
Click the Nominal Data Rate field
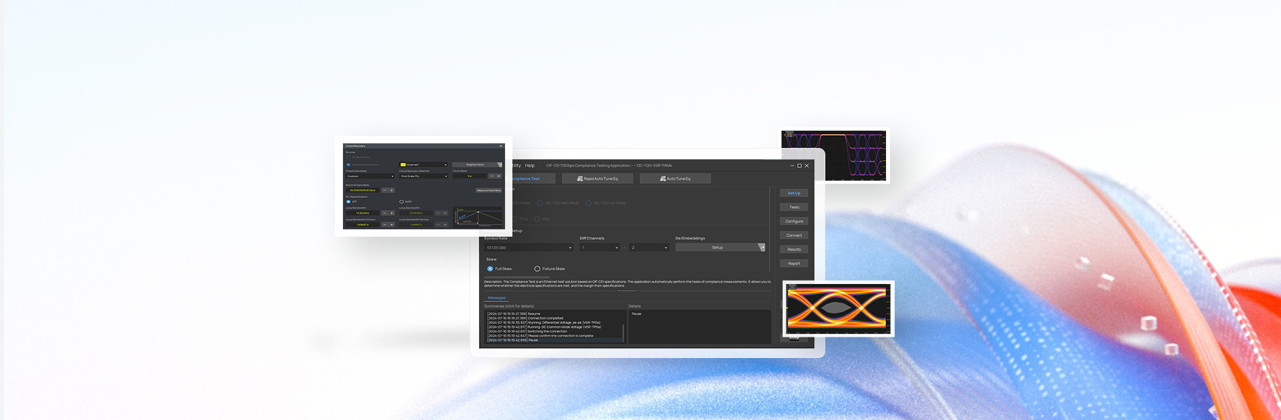pos(362,190)
